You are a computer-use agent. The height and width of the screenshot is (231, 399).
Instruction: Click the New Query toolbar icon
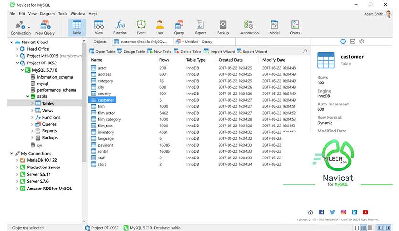click(45, 28)
